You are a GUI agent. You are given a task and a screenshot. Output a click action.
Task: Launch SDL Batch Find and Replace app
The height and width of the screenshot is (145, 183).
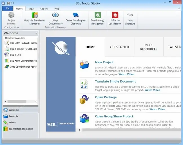21,43
